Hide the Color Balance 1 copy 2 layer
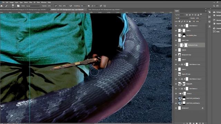 point(176,79)
